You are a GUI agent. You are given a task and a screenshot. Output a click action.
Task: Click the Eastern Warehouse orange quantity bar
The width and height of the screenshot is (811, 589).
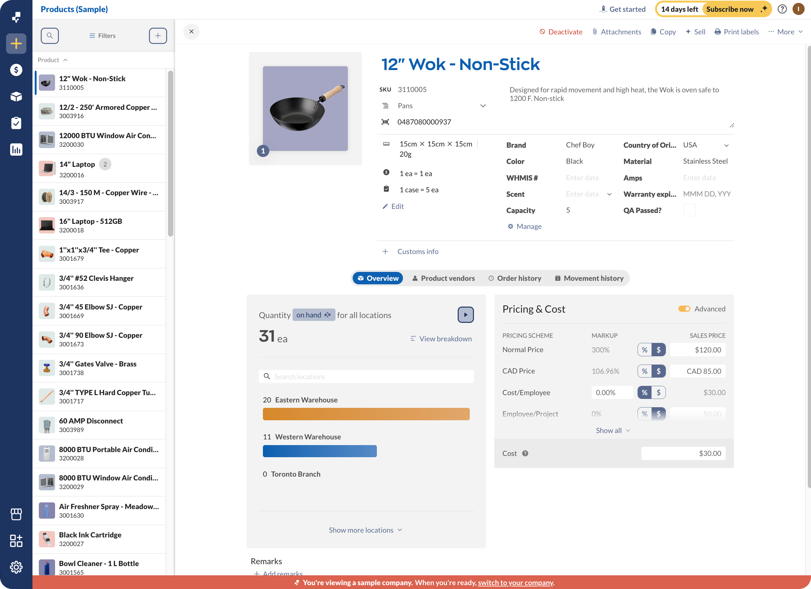[x=366, y=414]
